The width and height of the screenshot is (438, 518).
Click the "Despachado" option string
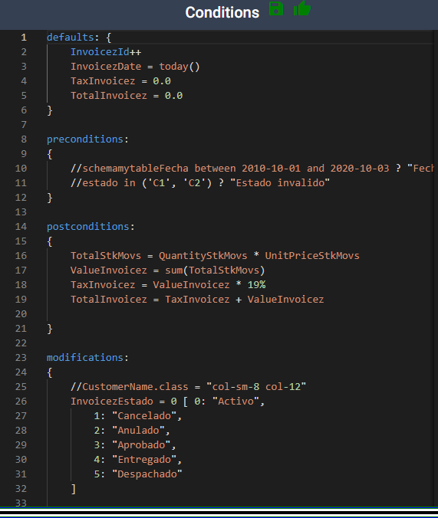tap(147, 474)
